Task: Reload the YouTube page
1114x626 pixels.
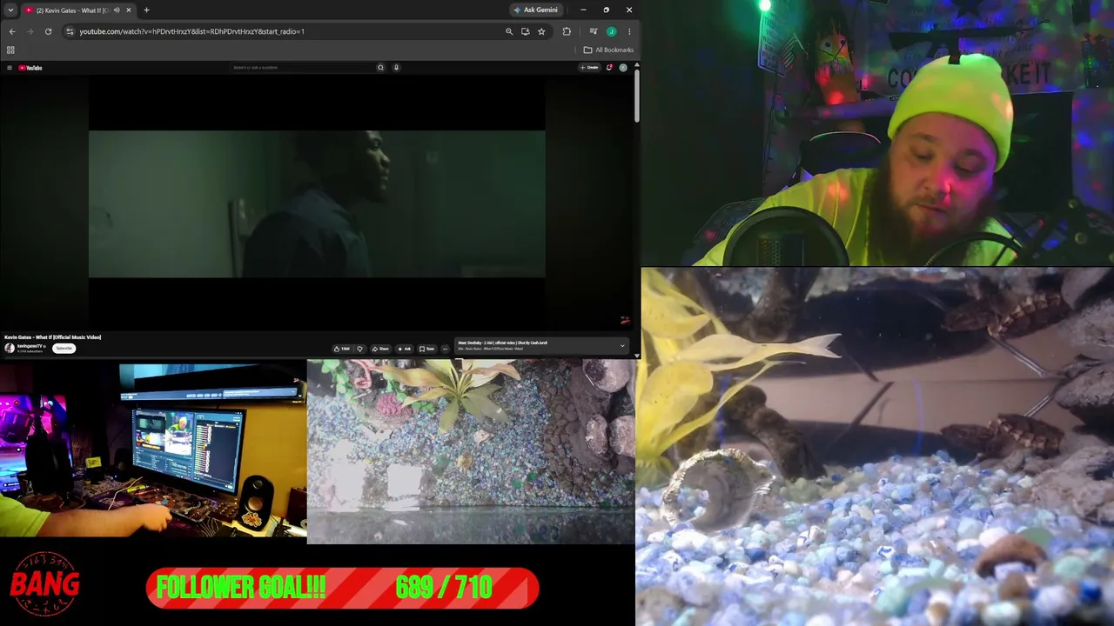Action: (x=48, y=31)
